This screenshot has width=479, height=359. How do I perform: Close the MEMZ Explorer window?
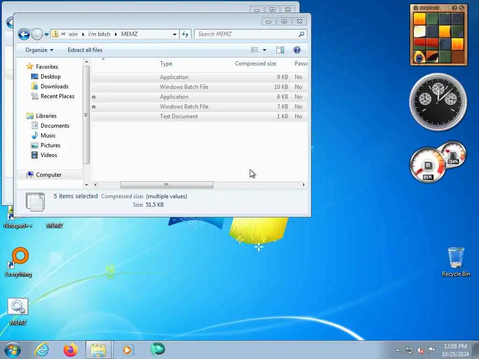(x=300, y=22)
